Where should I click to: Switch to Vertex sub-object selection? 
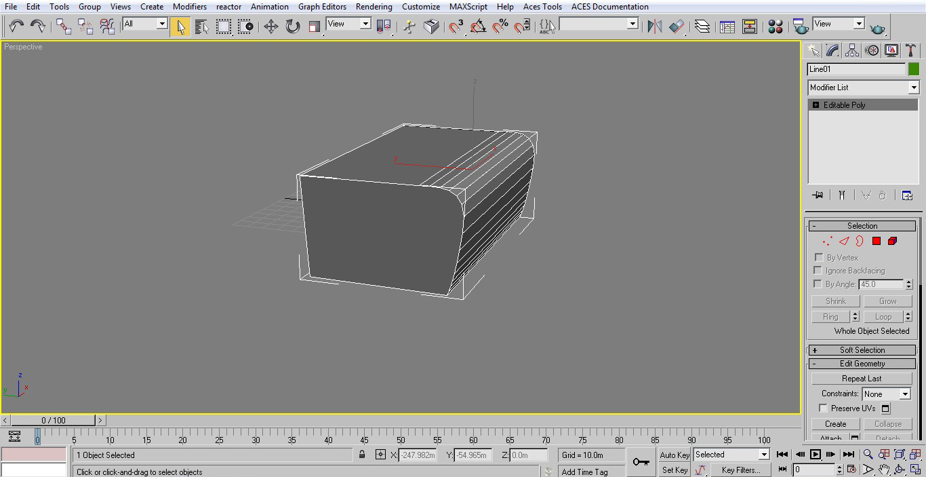coord(828,241)
